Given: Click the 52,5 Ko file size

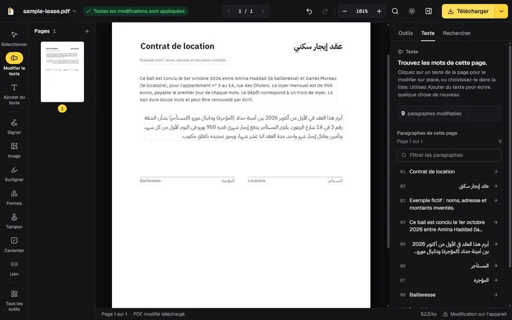Looking at the screenshot, I should point(429,314).
